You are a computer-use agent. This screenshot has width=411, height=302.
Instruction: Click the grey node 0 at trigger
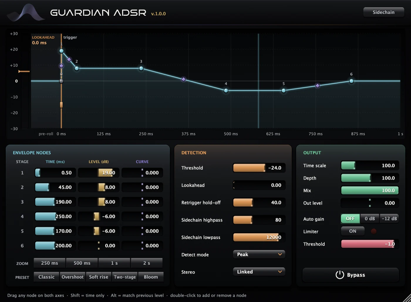[61, 81]
